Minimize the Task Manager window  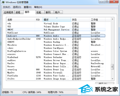click(101, 2)
